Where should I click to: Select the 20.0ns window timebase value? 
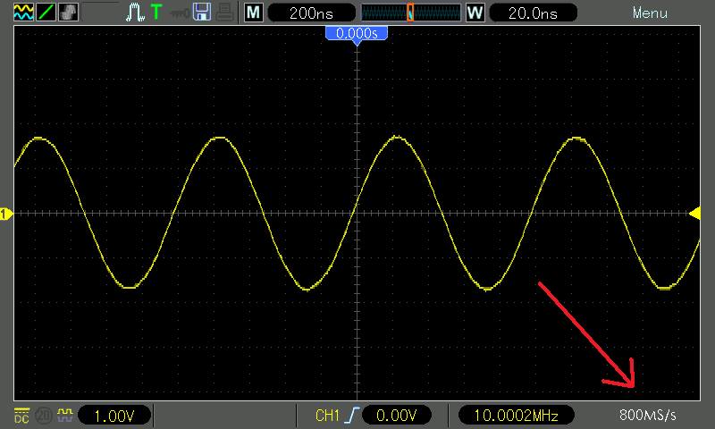click(533, 13)
